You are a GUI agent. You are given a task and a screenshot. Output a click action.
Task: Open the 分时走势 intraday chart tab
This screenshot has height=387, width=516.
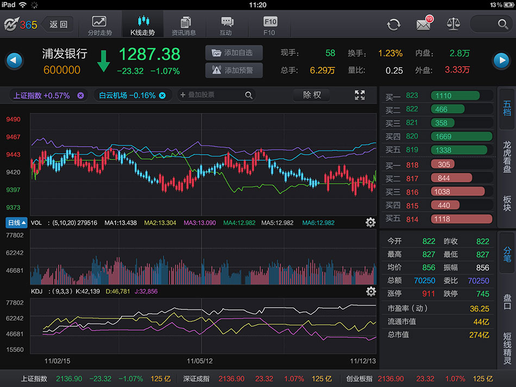coord(100,26)
